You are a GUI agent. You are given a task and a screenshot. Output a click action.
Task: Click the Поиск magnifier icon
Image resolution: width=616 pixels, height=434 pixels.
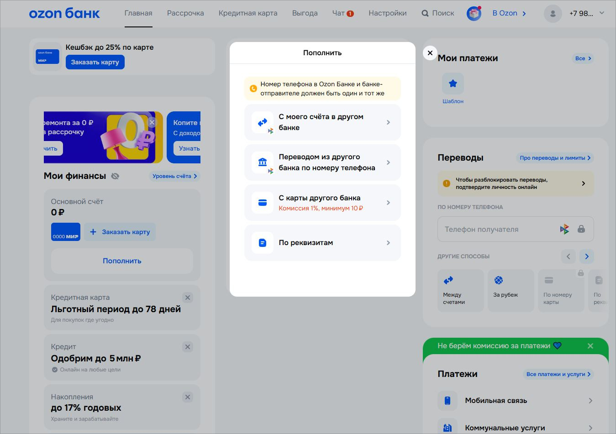425,13
